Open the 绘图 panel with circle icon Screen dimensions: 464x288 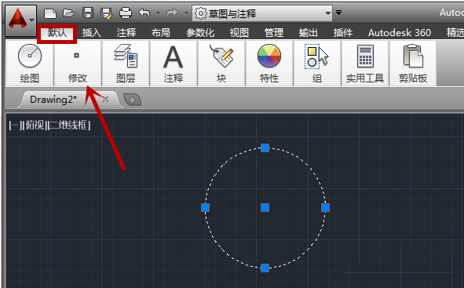coord(30,64)
